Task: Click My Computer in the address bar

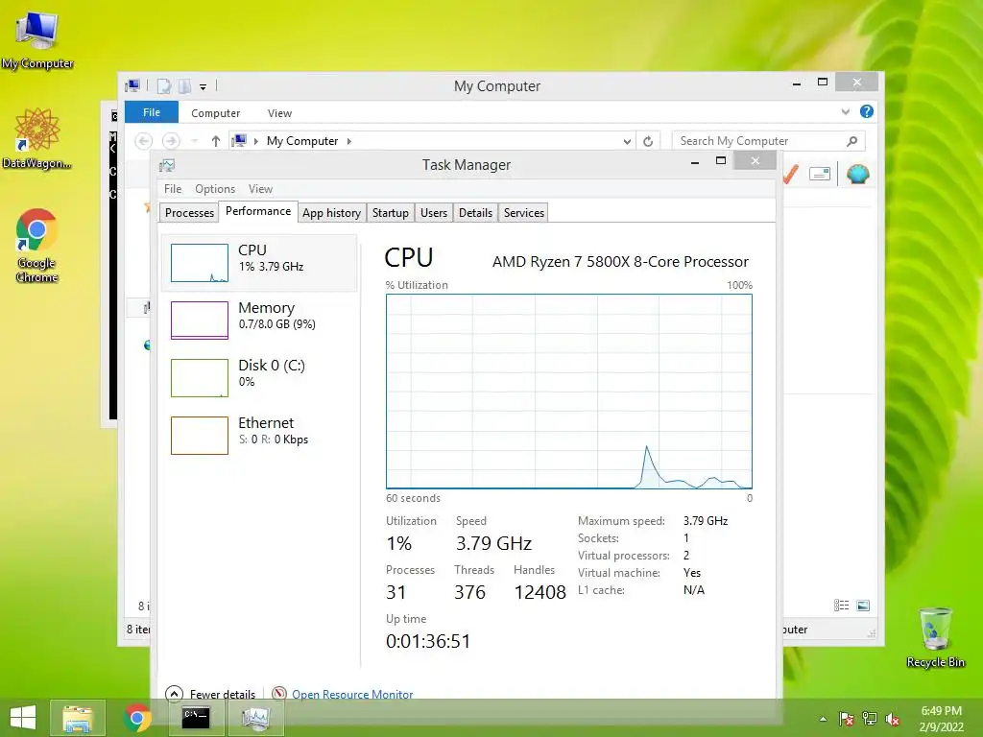Action: [302, 141]
